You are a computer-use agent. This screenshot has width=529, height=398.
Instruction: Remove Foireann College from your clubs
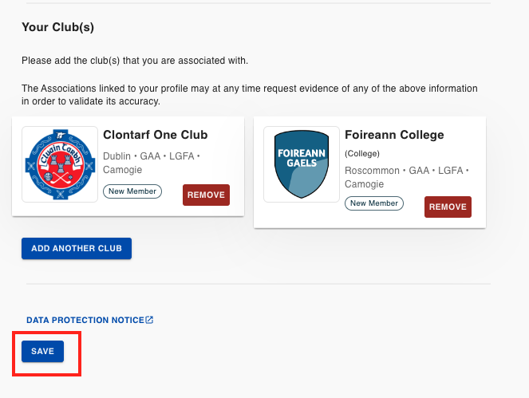(x=448, y=207)
